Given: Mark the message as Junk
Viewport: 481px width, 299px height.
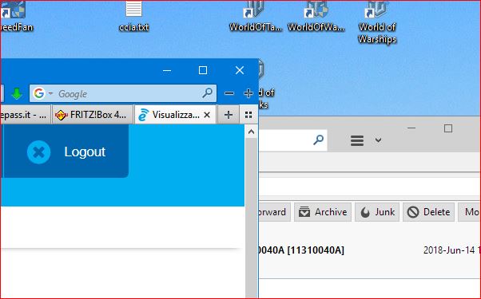Looking at the screenshot, I should [x=377, y=212].
